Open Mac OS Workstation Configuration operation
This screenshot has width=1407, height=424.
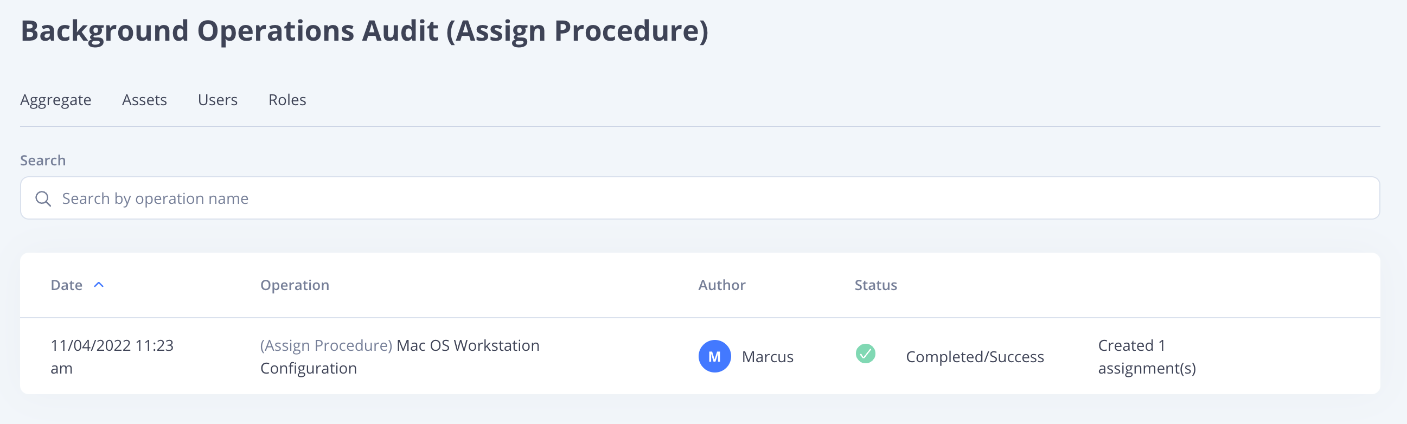(x=468, y=345)
